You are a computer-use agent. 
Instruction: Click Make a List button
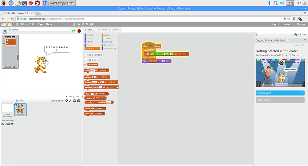91,60
